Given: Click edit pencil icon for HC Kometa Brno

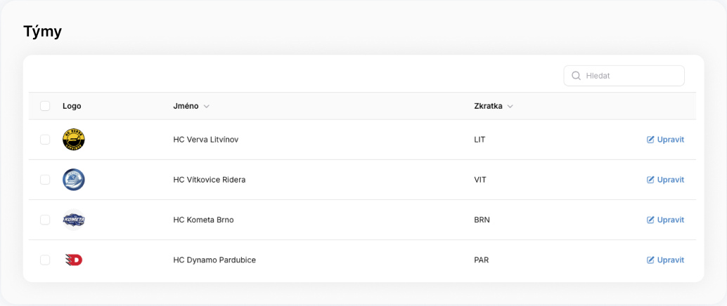Looking at the screenshot, I should click(x=650, y=220).
